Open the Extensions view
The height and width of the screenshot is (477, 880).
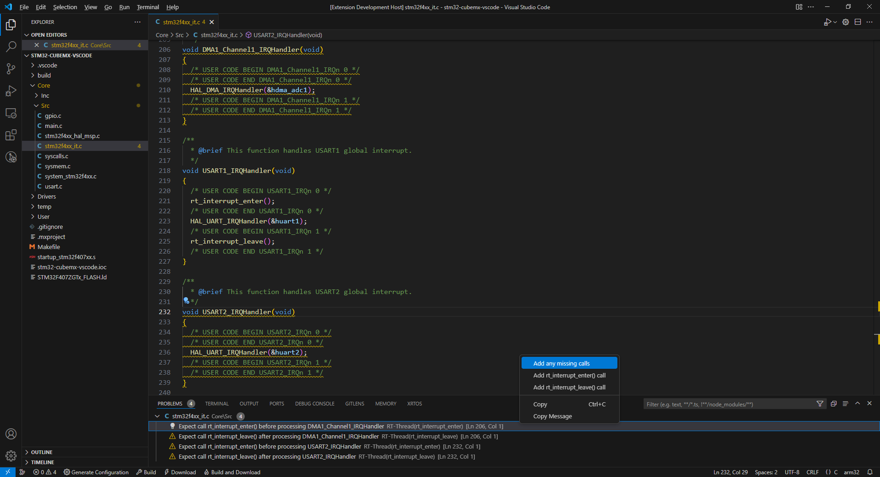(11, 135)
